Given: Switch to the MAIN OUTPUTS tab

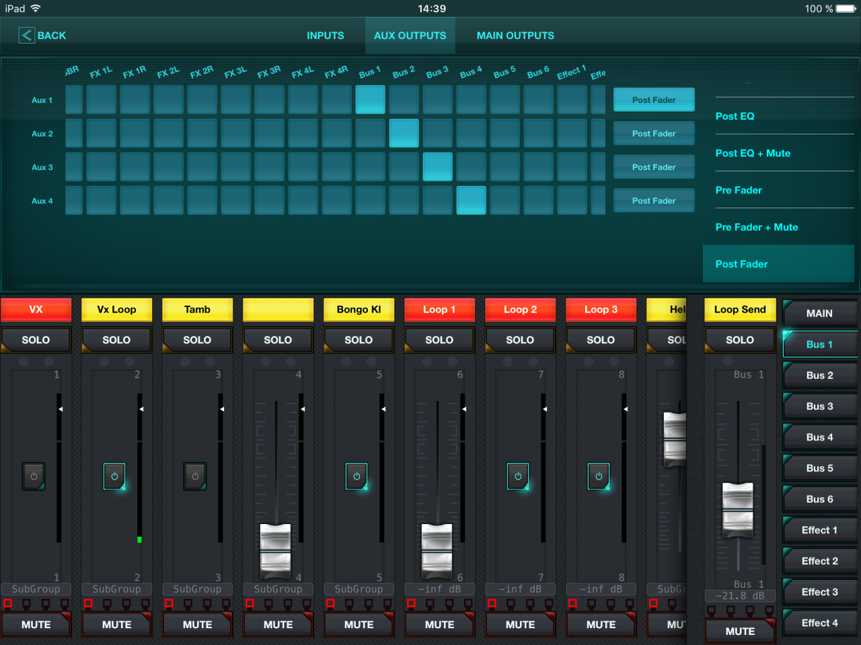Looking at the screenshot, I should click(x=515, y=36).
